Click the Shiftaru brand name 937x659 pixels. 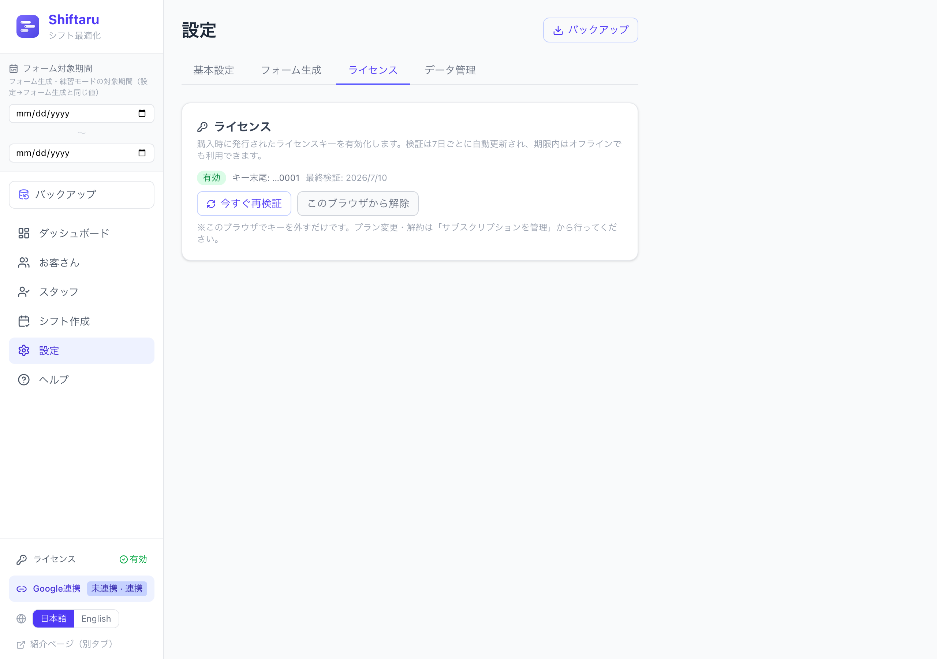click(x=74, y=20)
